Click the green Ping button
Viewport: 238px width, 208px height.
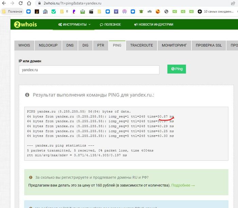click(176, 69)
